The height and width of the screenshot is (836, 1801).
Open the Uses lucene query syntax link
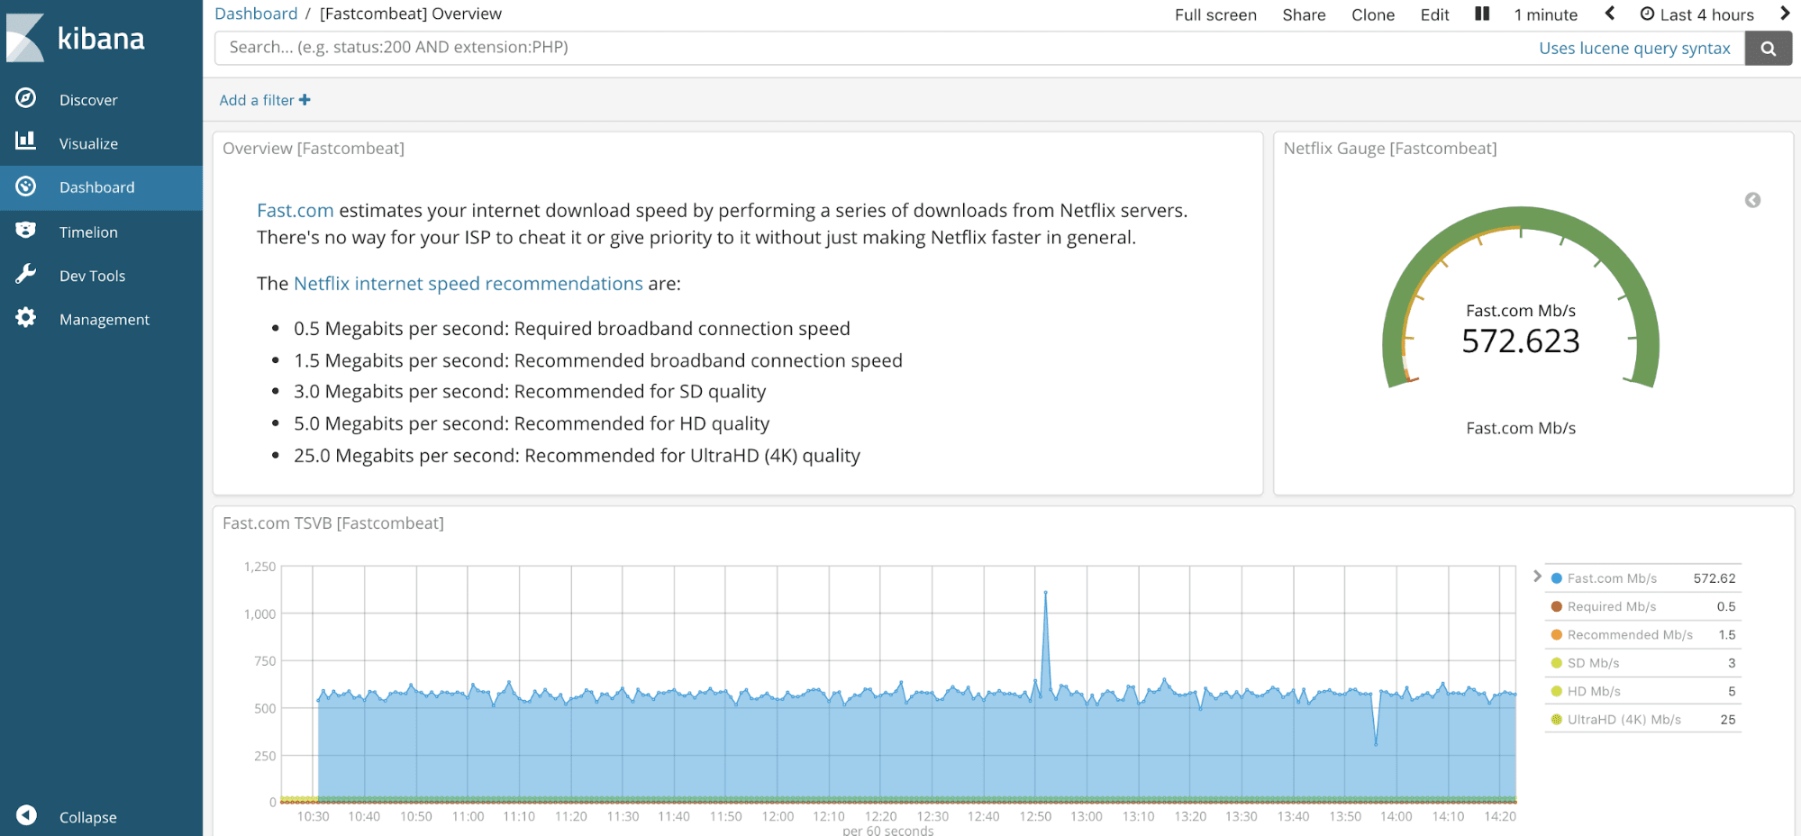1634,49
